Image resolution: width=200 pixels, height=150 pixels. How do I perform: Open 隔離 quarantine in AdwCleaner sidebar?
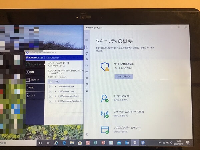coord(35,72)
